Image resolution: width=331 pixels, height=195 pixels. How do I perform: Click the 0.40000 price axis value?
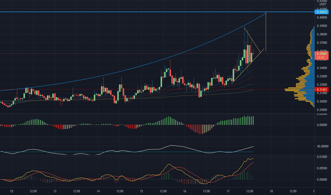[x=322, y=17]
